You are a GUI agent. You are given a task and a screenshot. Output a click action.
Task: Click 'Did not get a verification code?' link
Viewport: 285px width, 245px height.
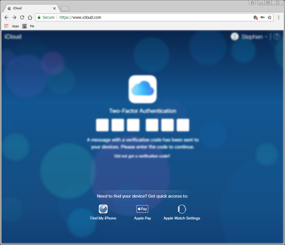142,156
